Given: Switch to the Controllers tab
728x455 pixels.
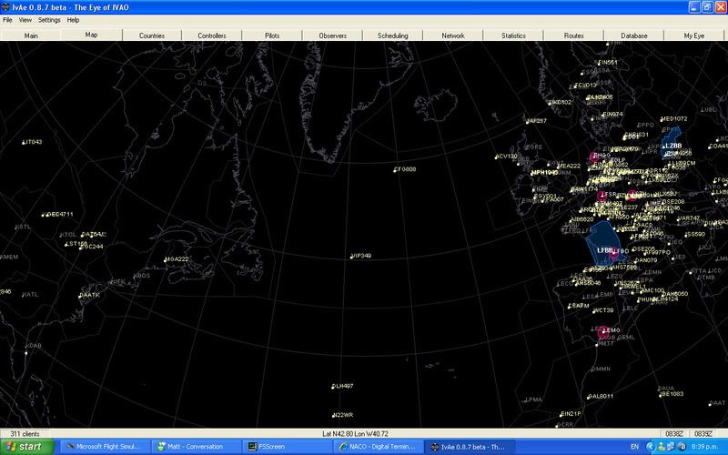Looking at the screenshot, I should click(212, 35).
